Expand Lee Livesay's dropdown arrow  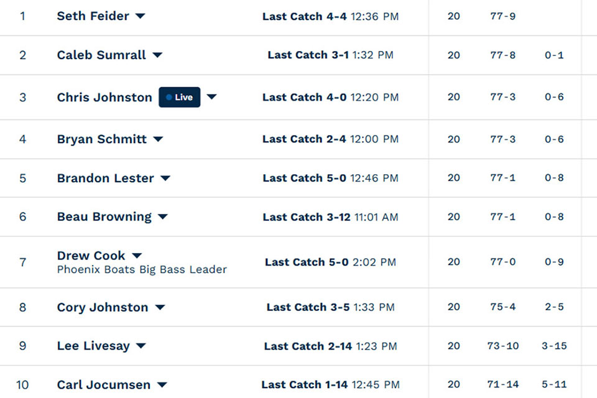pyautogui.click(x=141, y=346)
